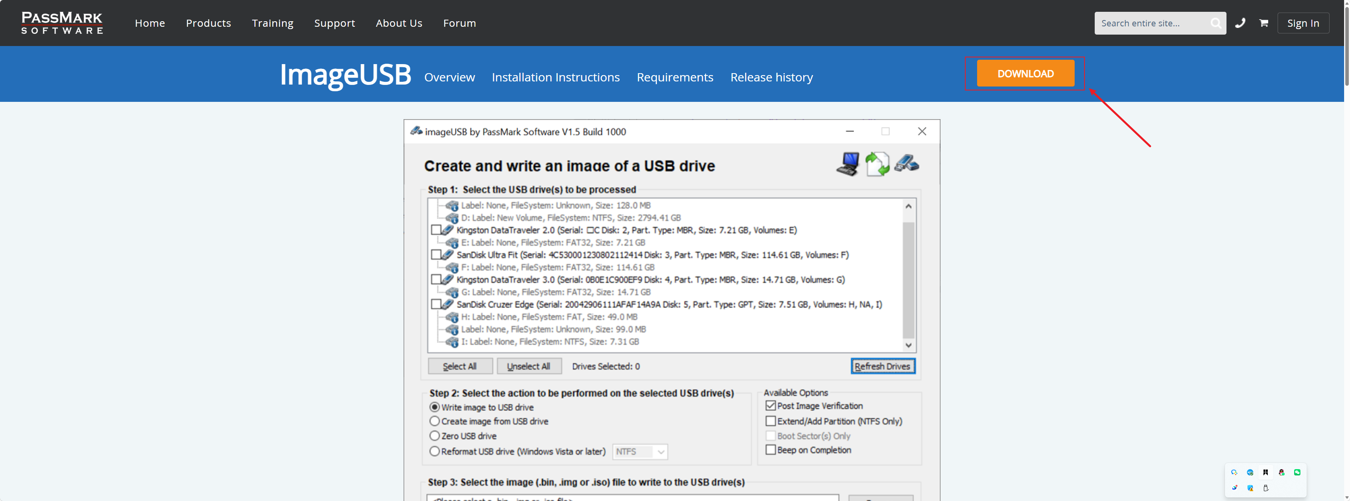Click the green arrows document icon
Screen dimensions: 1350x501
click(877, 164)
